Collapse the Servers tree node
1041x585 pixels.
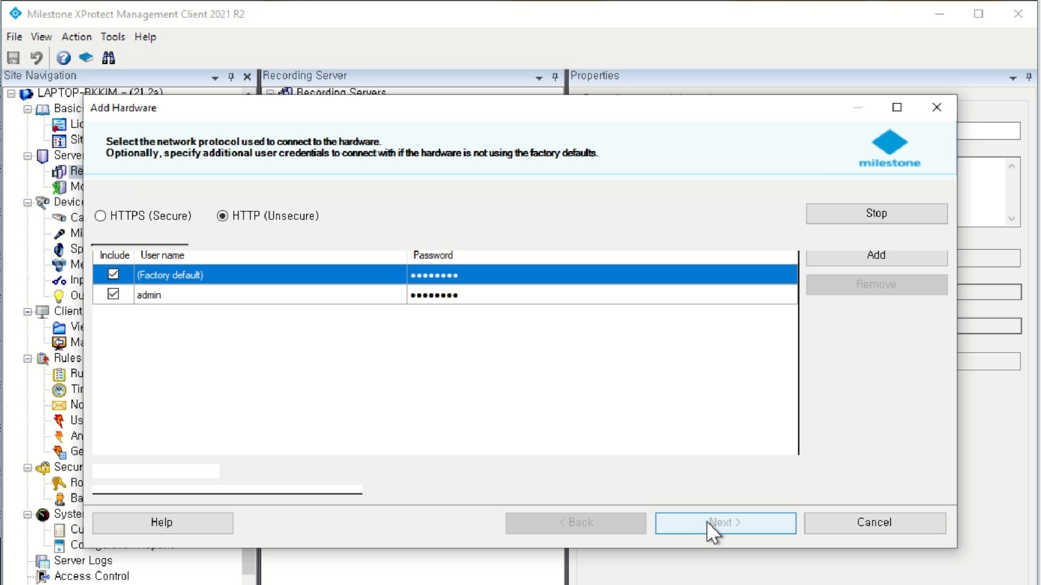(28, 156)
